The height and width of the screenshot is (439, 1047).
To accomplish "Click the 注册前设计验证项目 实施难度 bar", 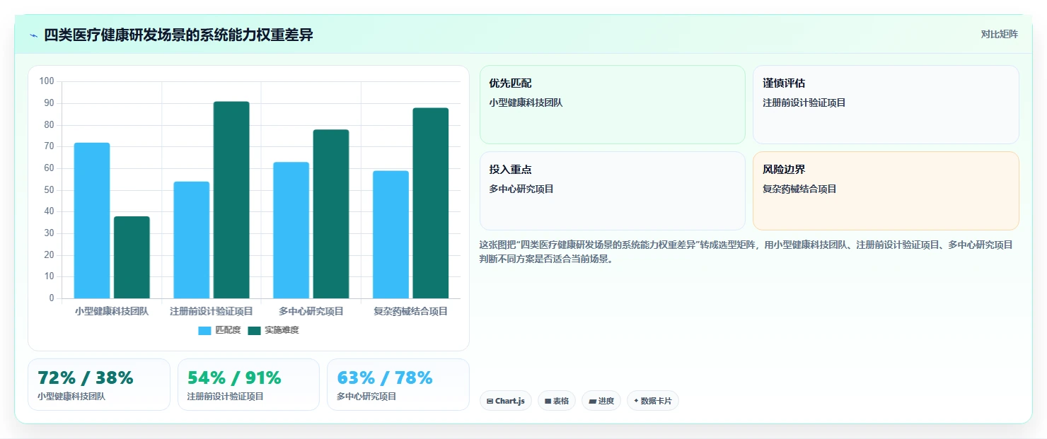I will (231, 200).
